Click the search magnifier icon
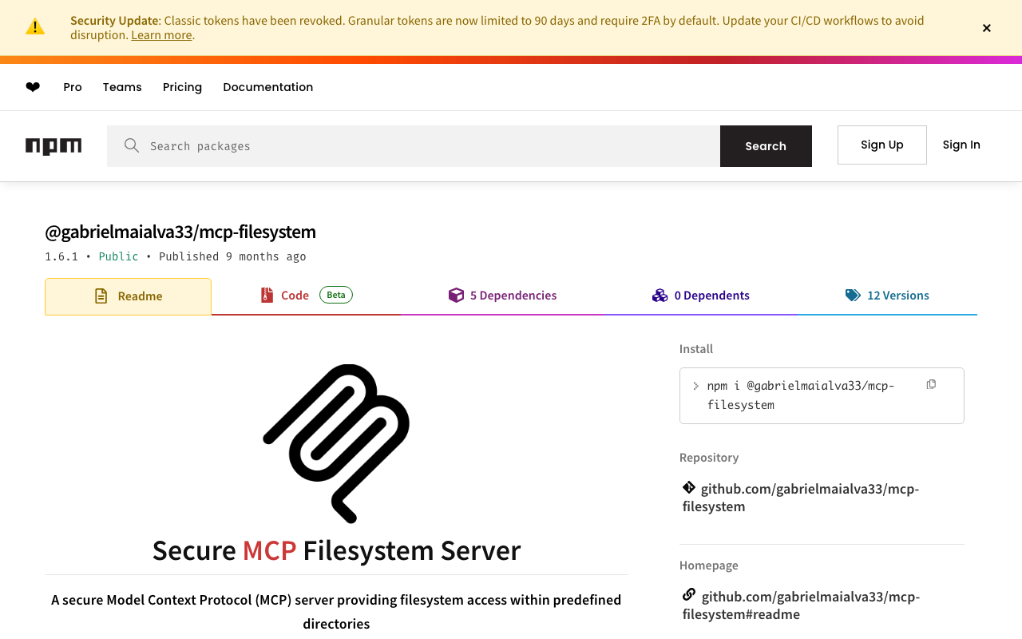The image size is (1022, 639). (132, 145)
